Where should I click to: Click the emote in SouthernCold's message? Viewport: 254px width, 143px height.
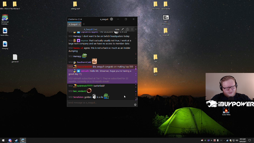point(94,61)
